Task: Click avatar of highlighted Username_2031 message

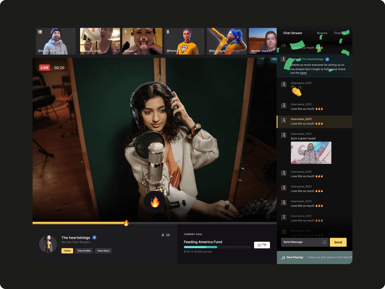Action: click(284, 120)
